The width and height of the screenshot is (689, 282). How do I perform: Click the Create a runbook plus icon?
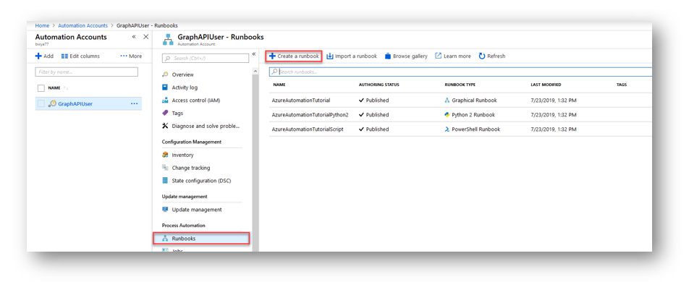[272, 56]
